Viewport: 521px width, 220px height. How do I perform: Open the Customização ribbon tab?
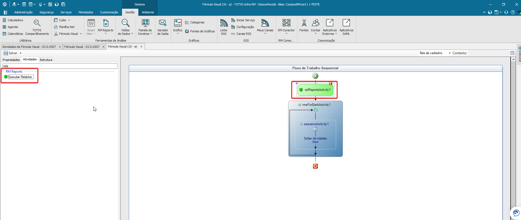109,12
